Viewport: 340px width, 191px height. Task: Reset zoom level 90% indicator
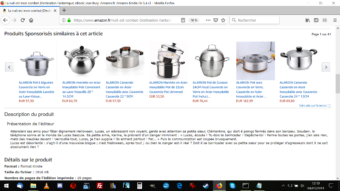point(194,20)
